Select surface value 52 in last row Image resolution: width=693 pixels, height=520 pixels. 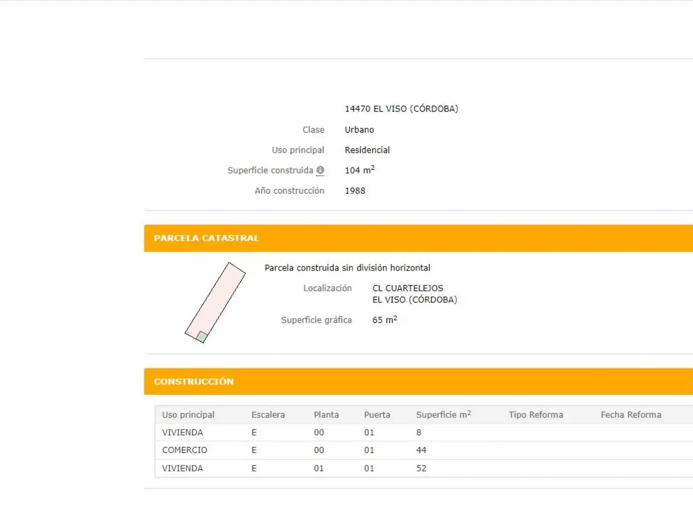[x=421, y=468]
